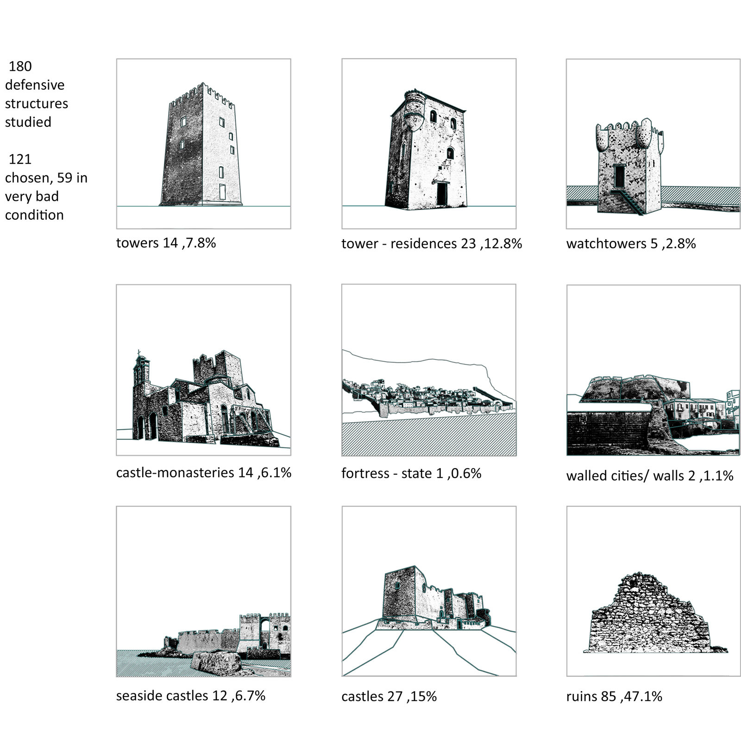
Task: Select the caption 'tower - residences 23 ,12.8%'
Action: pyautogui.click(x=432, y=243)
